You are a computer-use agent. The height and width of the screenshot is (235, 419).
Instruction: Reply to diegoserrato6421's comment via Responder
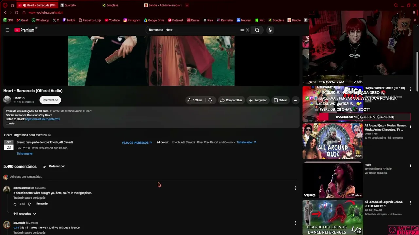[42, 204]
